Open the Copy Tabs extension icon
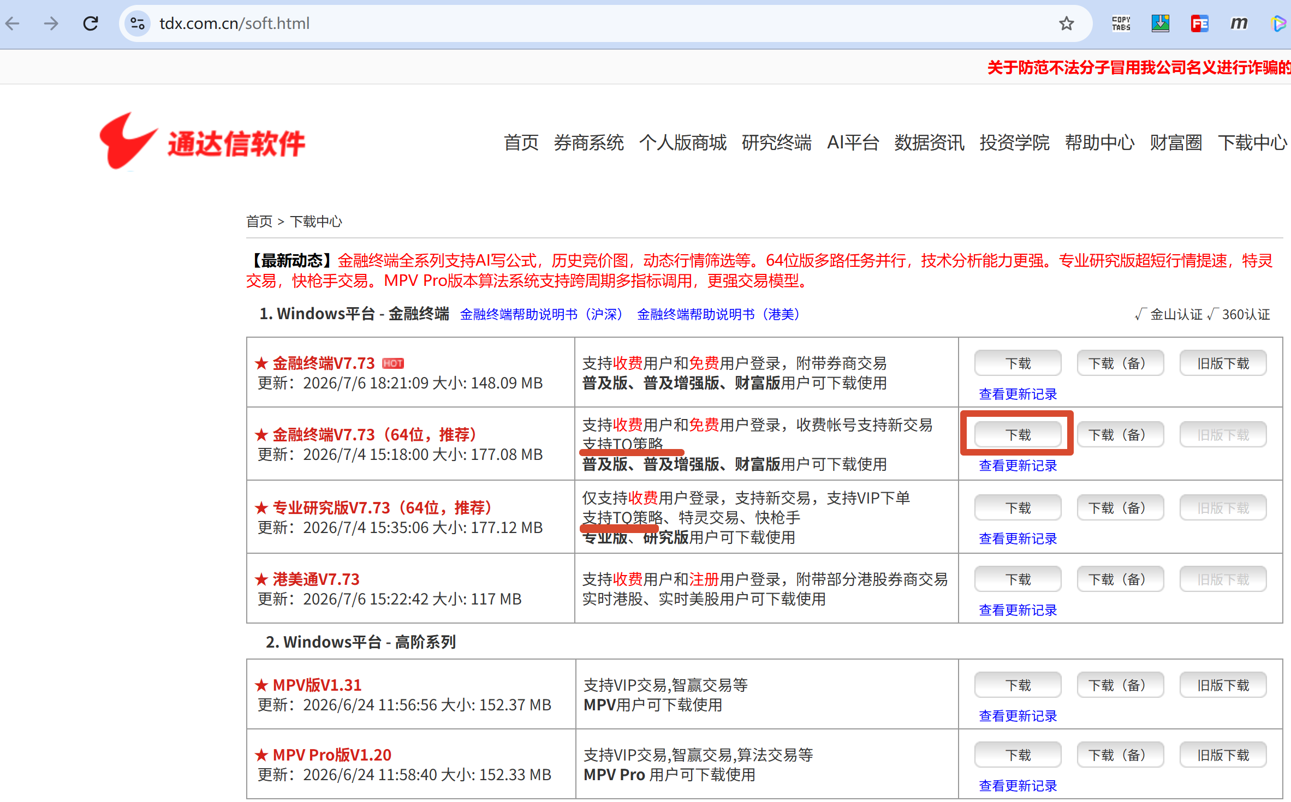 pyautogui.click(x=1121, y=23)
